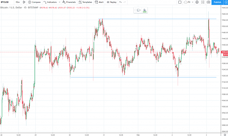Screen dimensions: 228x136
Task: Click the play icon beside Publish
Action: (226, 2)
